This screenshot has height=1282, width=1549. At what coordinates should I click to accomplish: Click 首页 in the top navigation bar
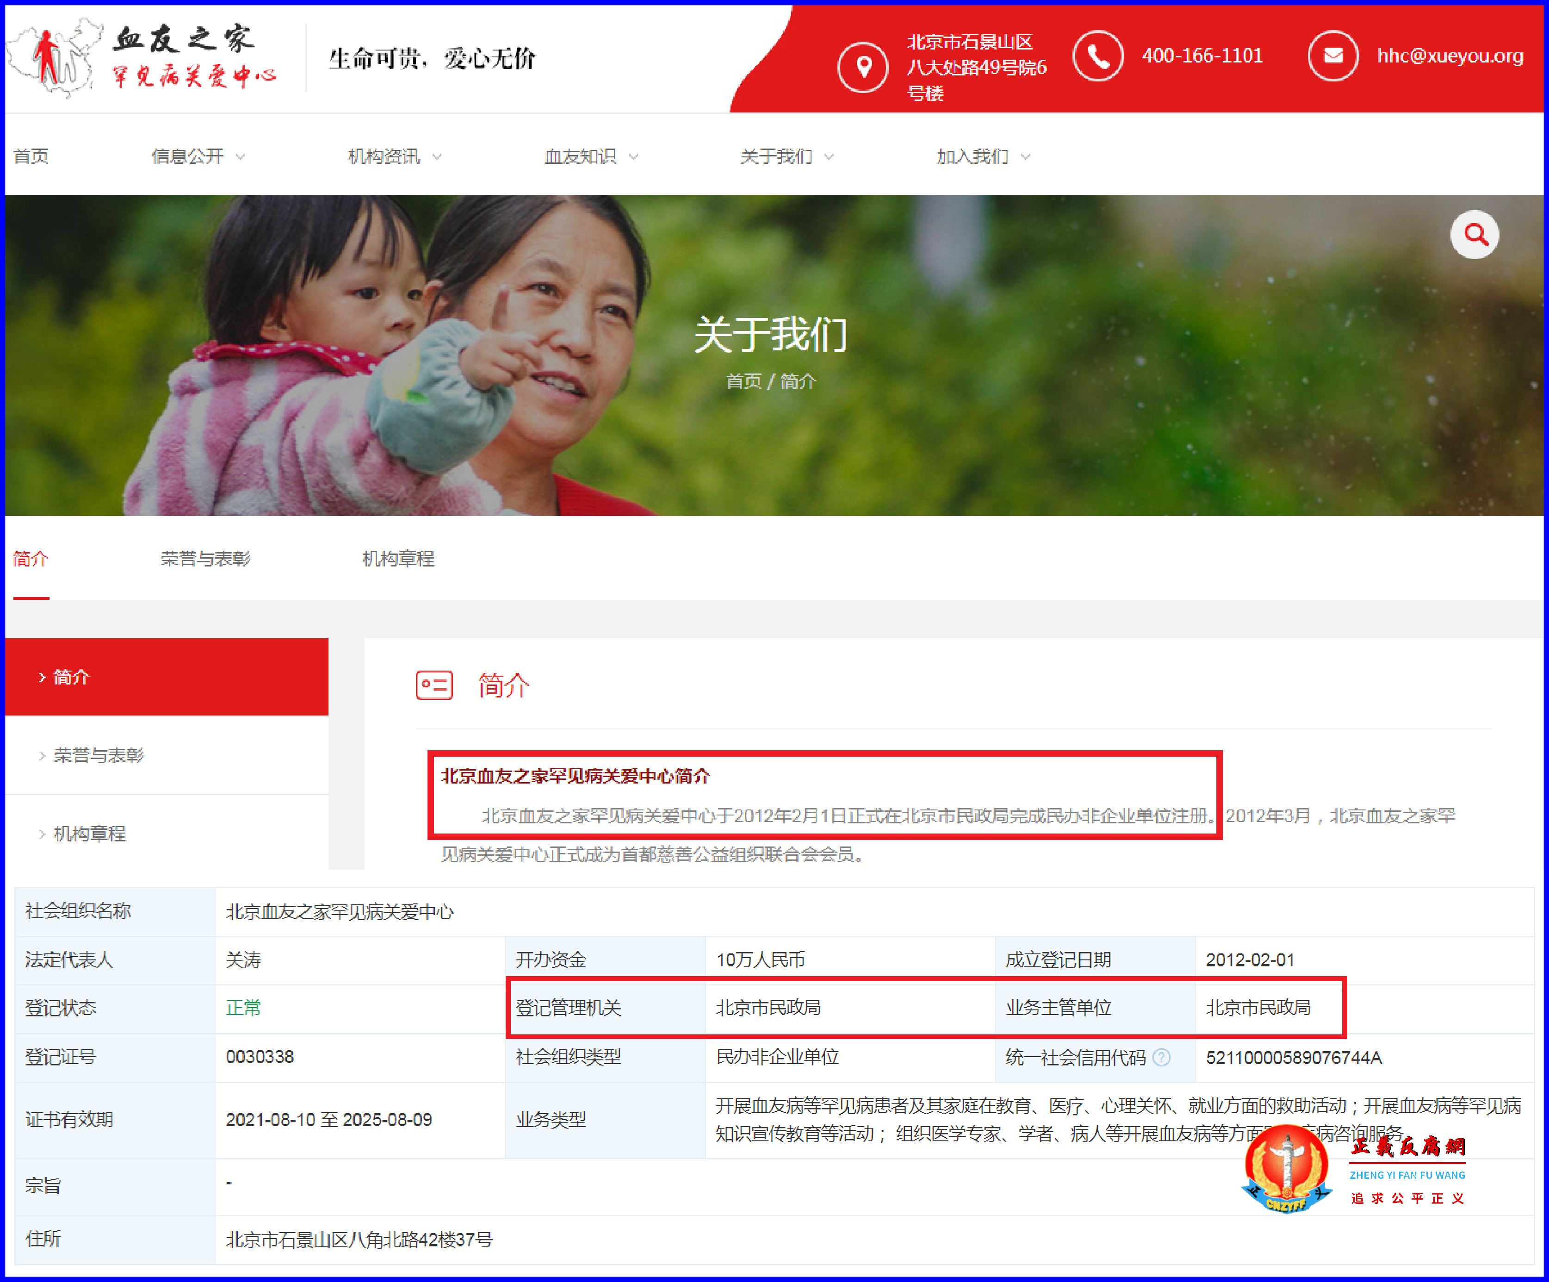click(x=31, y=156)
